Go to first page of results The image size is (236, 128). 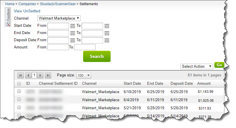21,75
